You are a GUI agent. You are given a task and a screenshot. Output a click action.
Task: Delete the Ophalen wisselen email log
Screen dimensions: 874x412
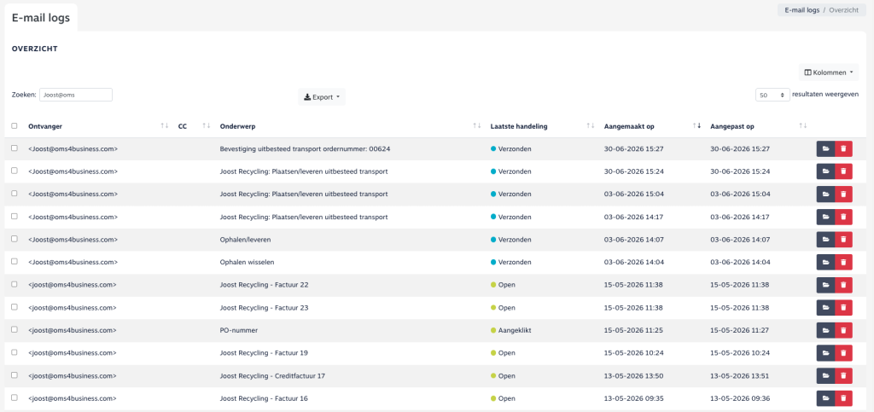pyautogui.click(x=843, y=262)
